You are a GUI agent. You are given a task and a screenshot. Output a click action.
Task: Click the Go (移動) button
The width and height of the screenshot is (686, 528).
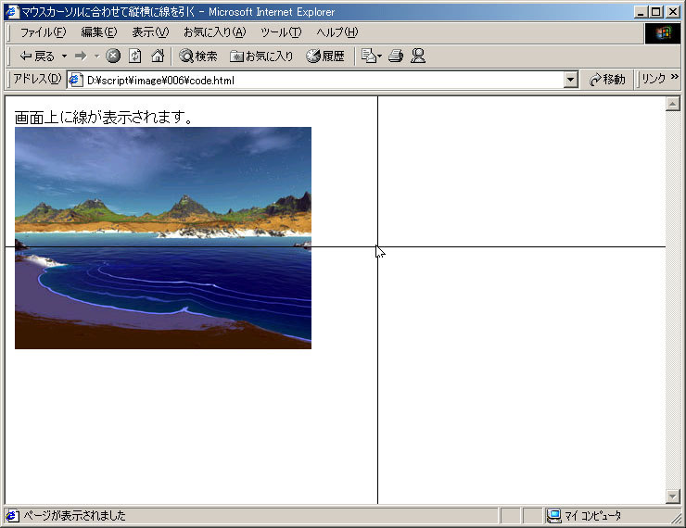click(x=607, y=80)
